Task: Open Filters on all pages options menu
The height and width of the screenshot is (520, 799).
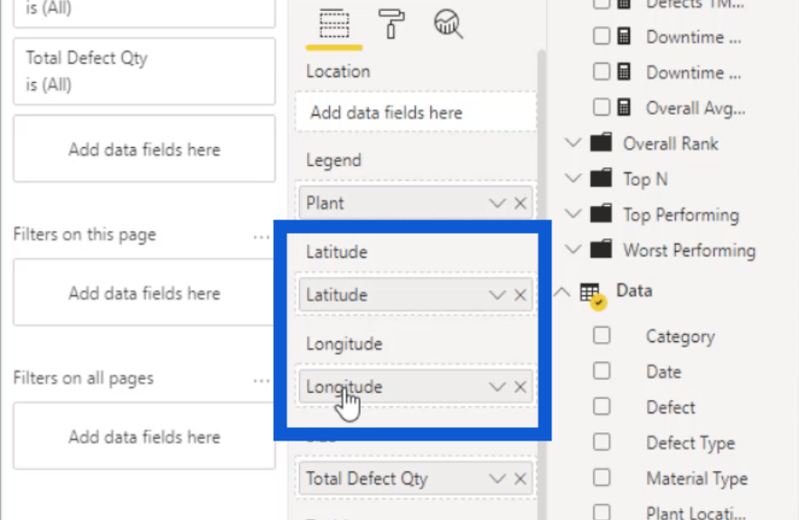Action: coord(261,381)
